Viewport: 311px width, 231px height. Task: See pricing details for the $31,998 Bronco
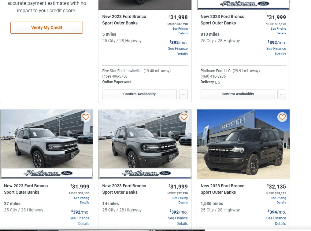tap(180, 31)
